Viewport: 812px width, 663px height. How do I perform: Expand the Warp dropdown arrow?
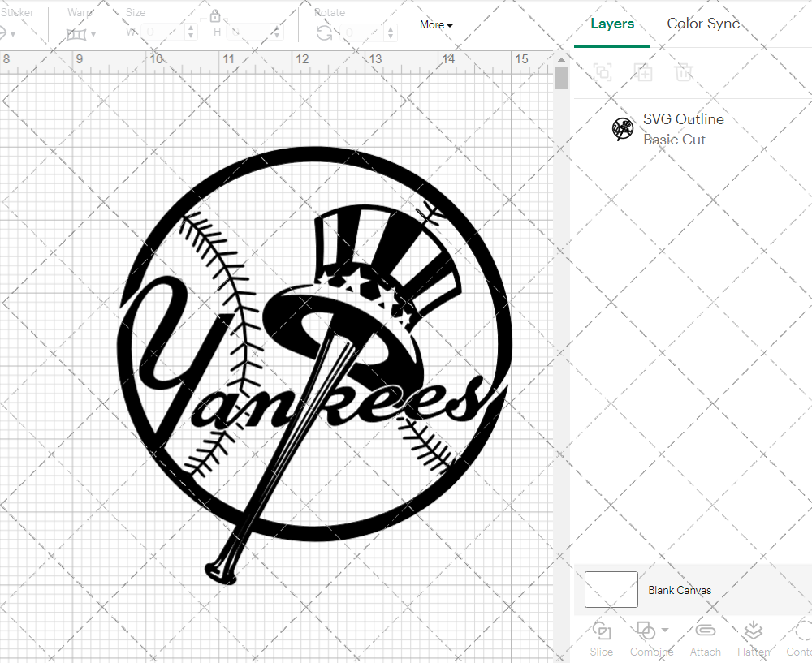click(93, 35)
